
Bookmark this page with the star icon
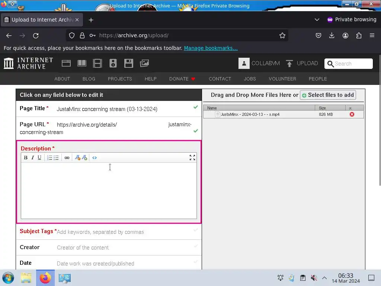pyautogui.click(x=282, y=35)
